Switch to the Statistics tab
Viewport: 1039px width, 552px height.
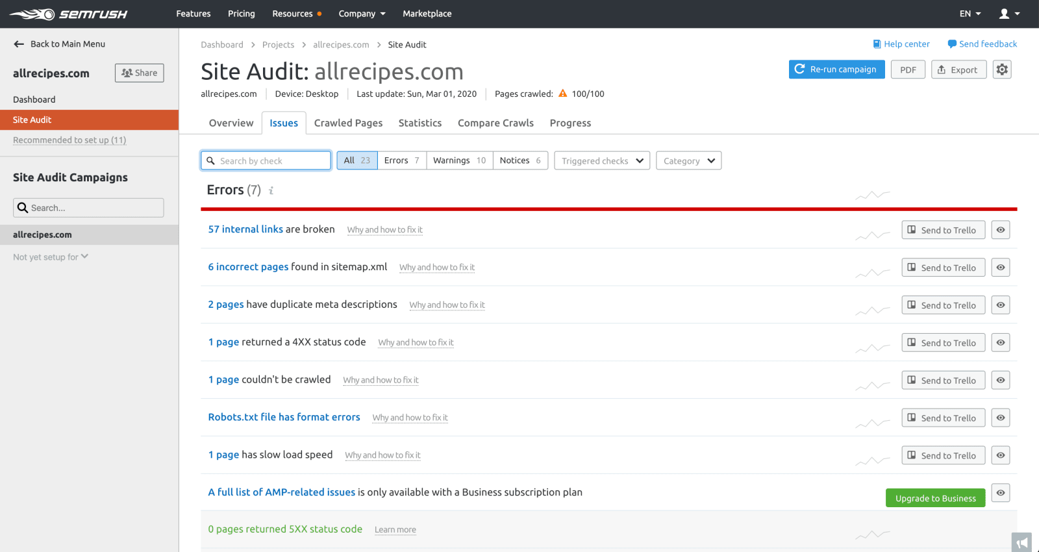point(420,123)
